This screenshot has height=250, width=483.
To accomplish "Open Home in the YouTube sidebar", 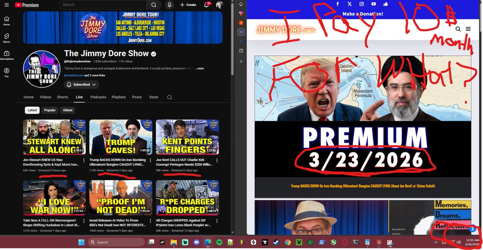I will (x=6, y=21).
